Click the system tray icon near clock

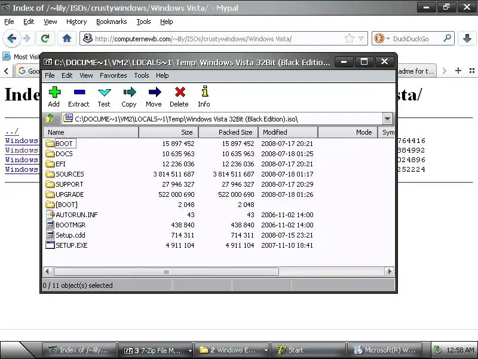(x=437, y=350)
